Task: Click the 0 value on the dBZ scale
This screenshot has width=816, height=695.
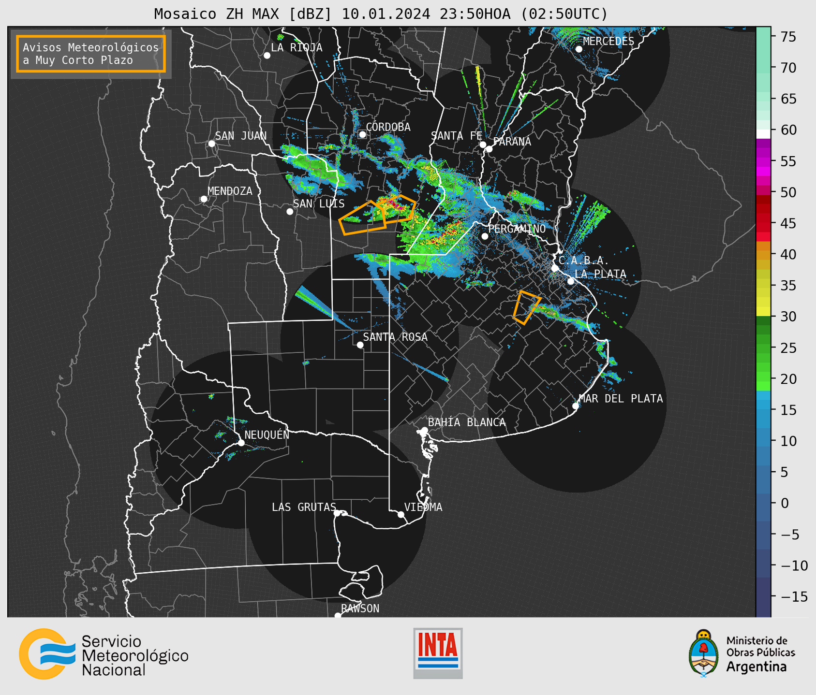Action: (x=785, y=503)
